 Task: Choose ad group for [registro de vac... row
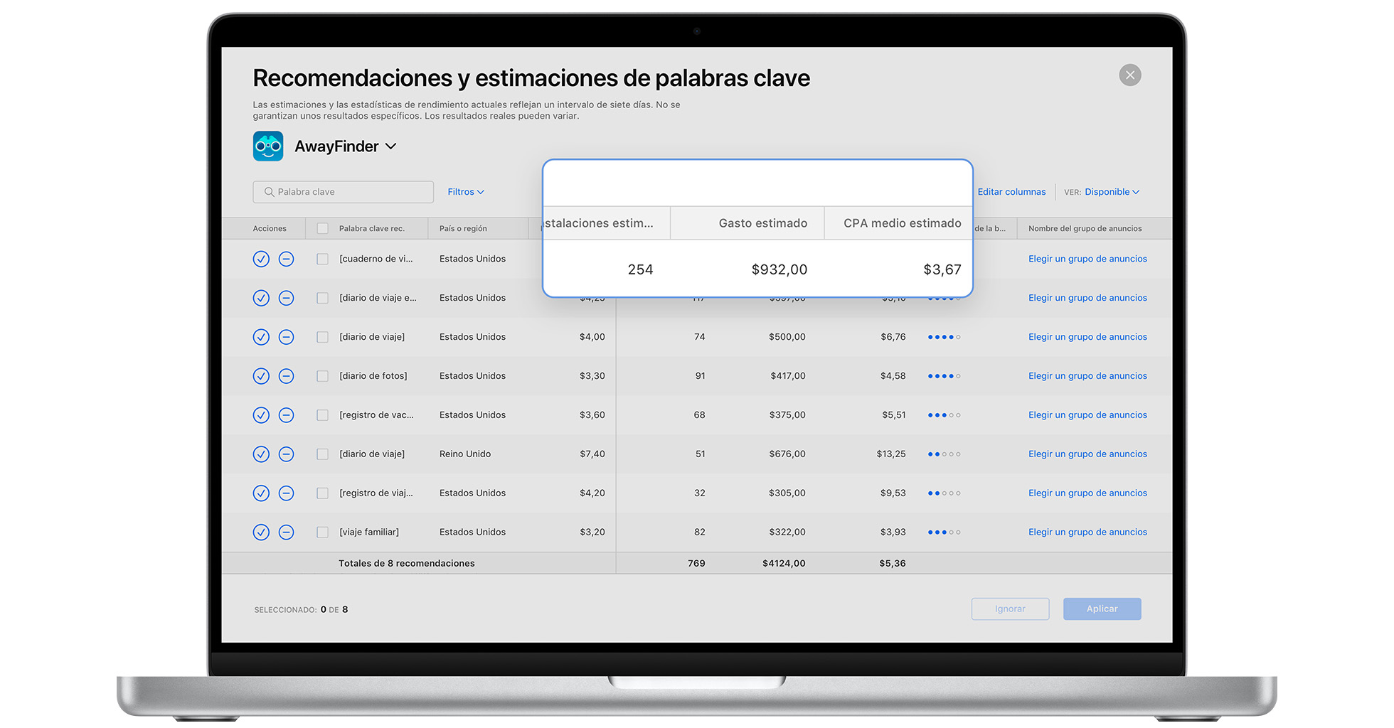(1087, 415)
